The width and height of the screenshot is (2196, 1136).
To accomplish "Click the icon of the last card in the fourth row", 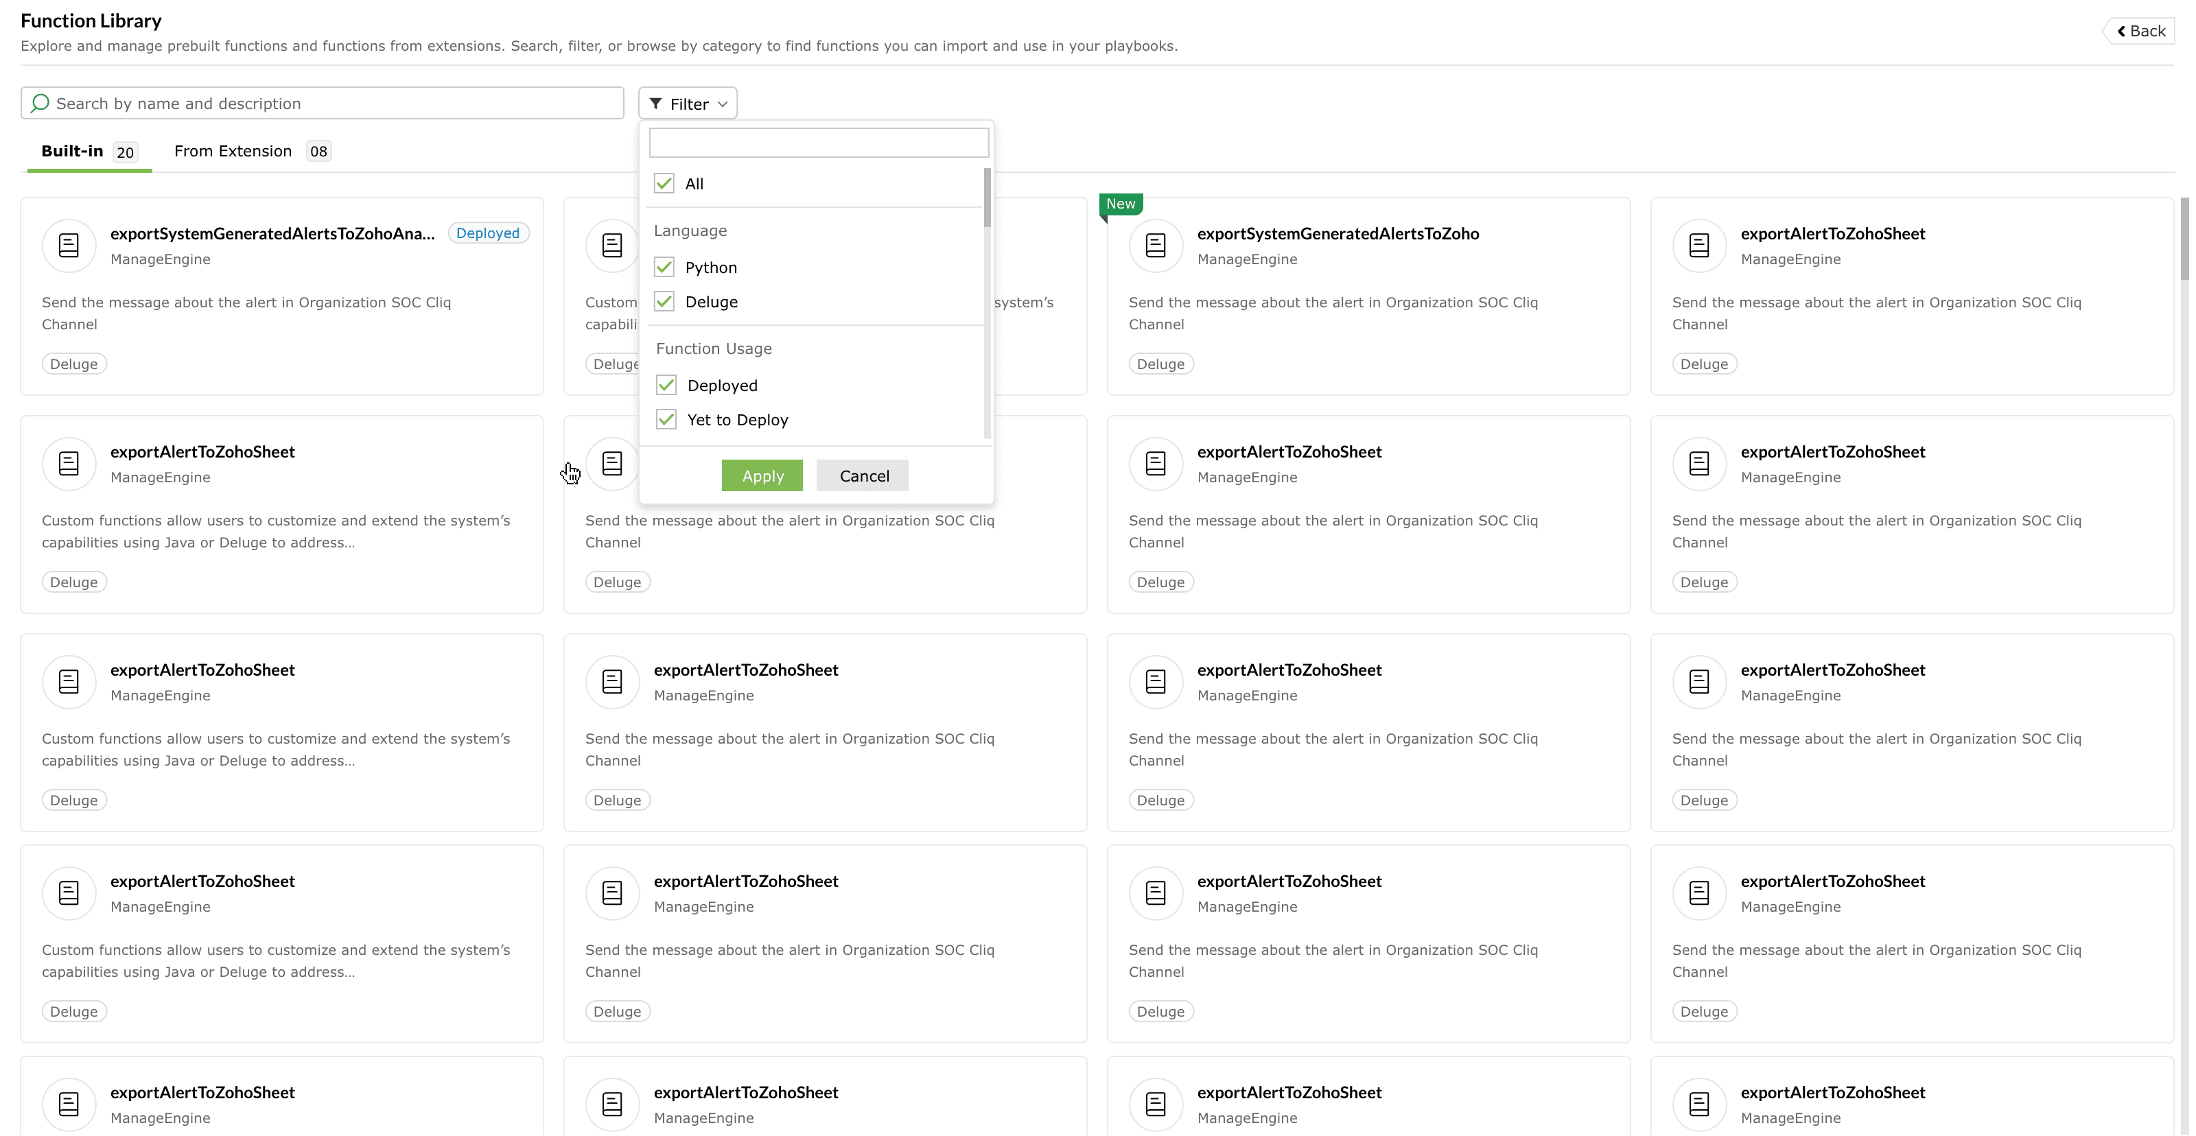I will tap(1699, 893).
